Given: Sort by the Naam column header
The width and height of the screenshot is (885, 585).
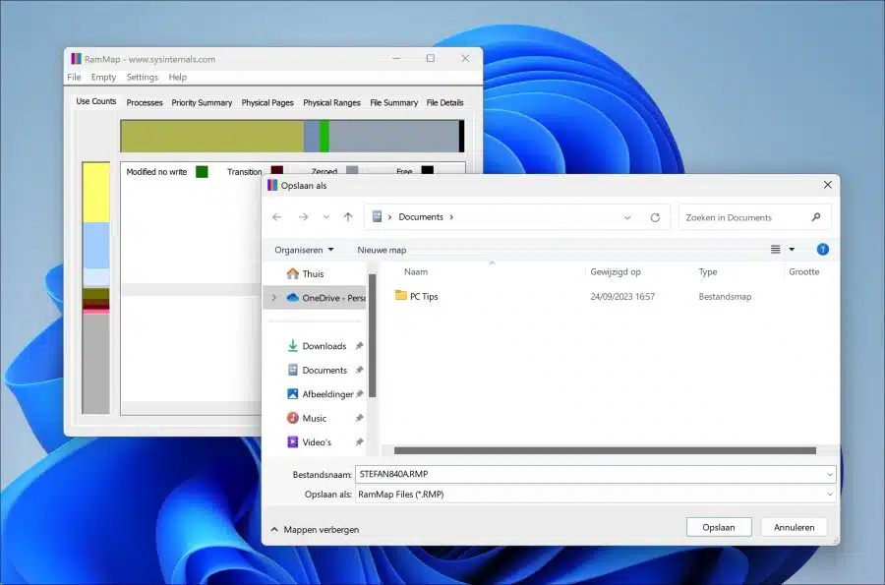Looking at the screenshot, I should point(416,272).
